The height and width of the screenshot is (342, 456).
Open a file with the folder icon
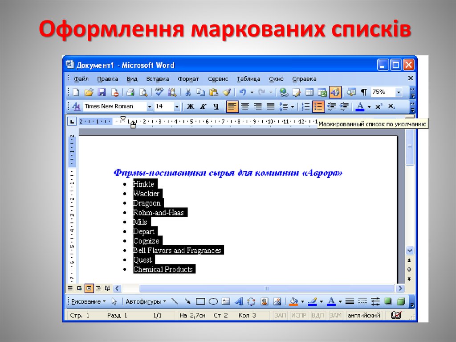point(89,92)
